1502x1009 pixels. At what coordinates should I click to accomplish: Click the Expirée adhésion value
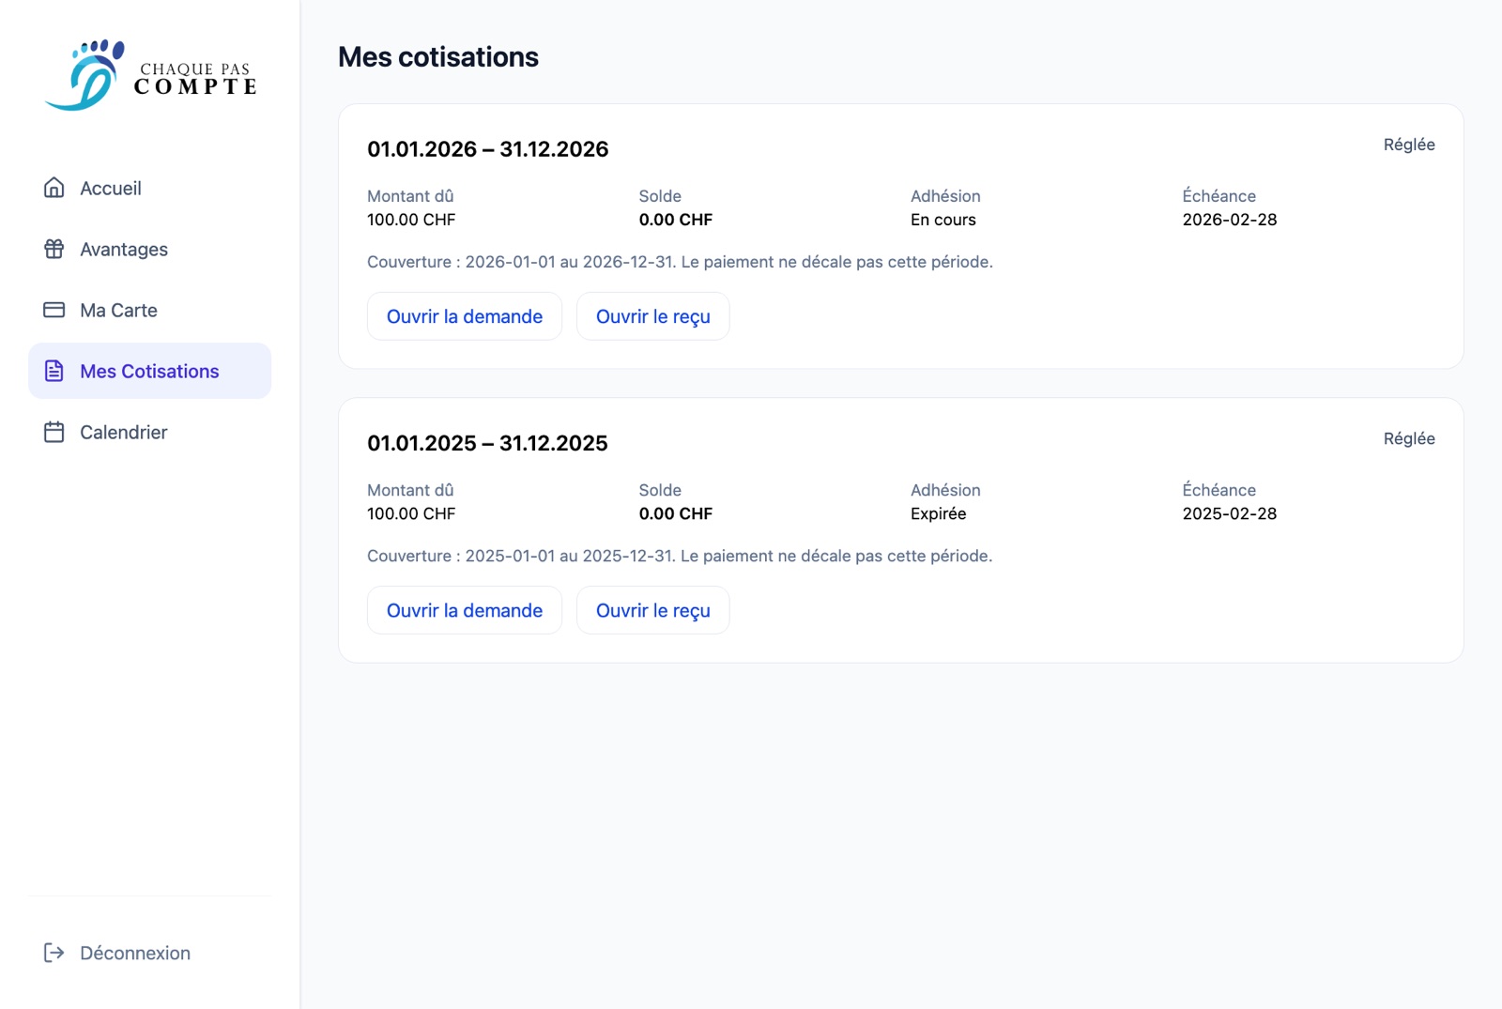pos(939,513)
